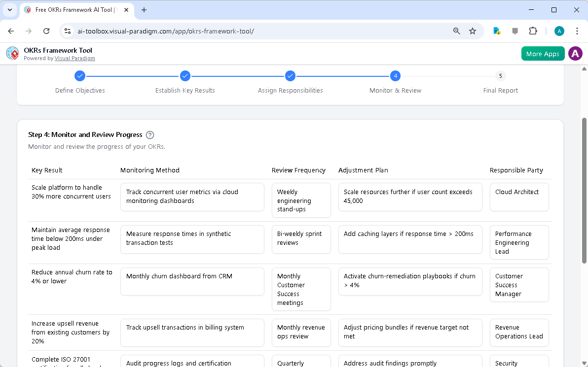Click the Monitoring Method field for churn dashboard

click(192, 281)
